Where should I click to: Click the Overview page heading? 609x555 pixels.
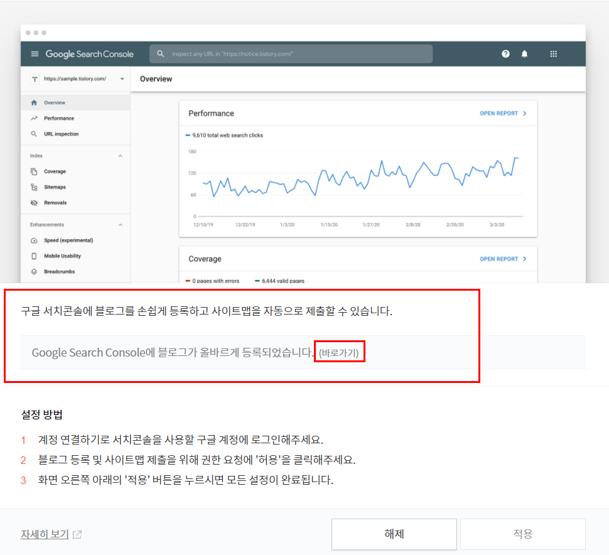coord(156,79)
